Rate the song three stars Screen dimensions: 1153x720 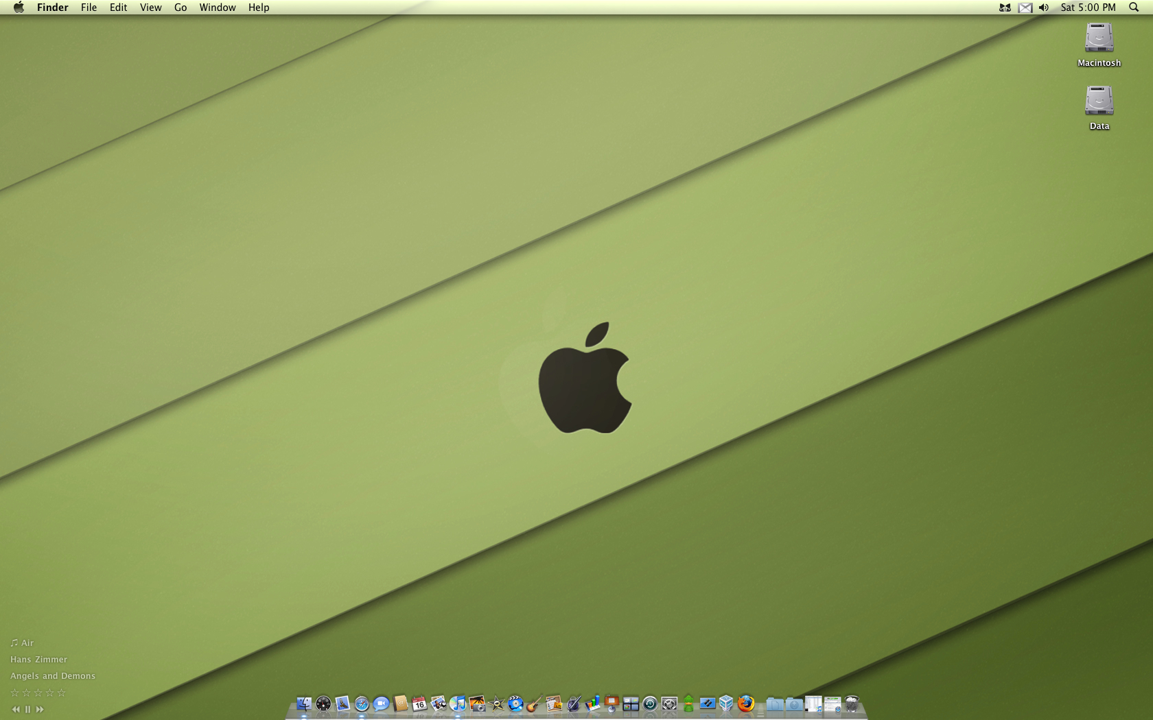38,693
